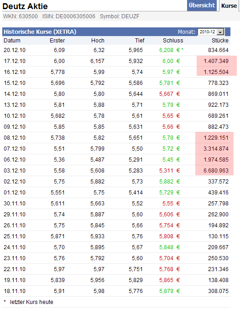Open the Kurse tab
The image size is (240, 314).
[229, 5]
